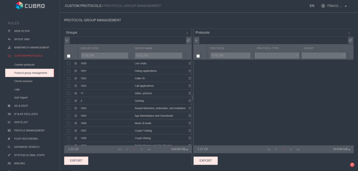Refresh the Groups list
358x171 pixels.
(188, 41)
